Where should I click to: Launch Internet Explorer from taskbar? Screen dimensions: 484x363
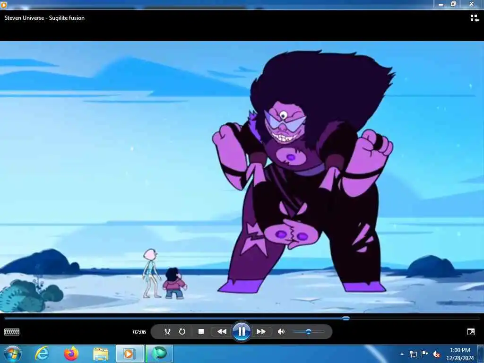click(x=42, y=354)
